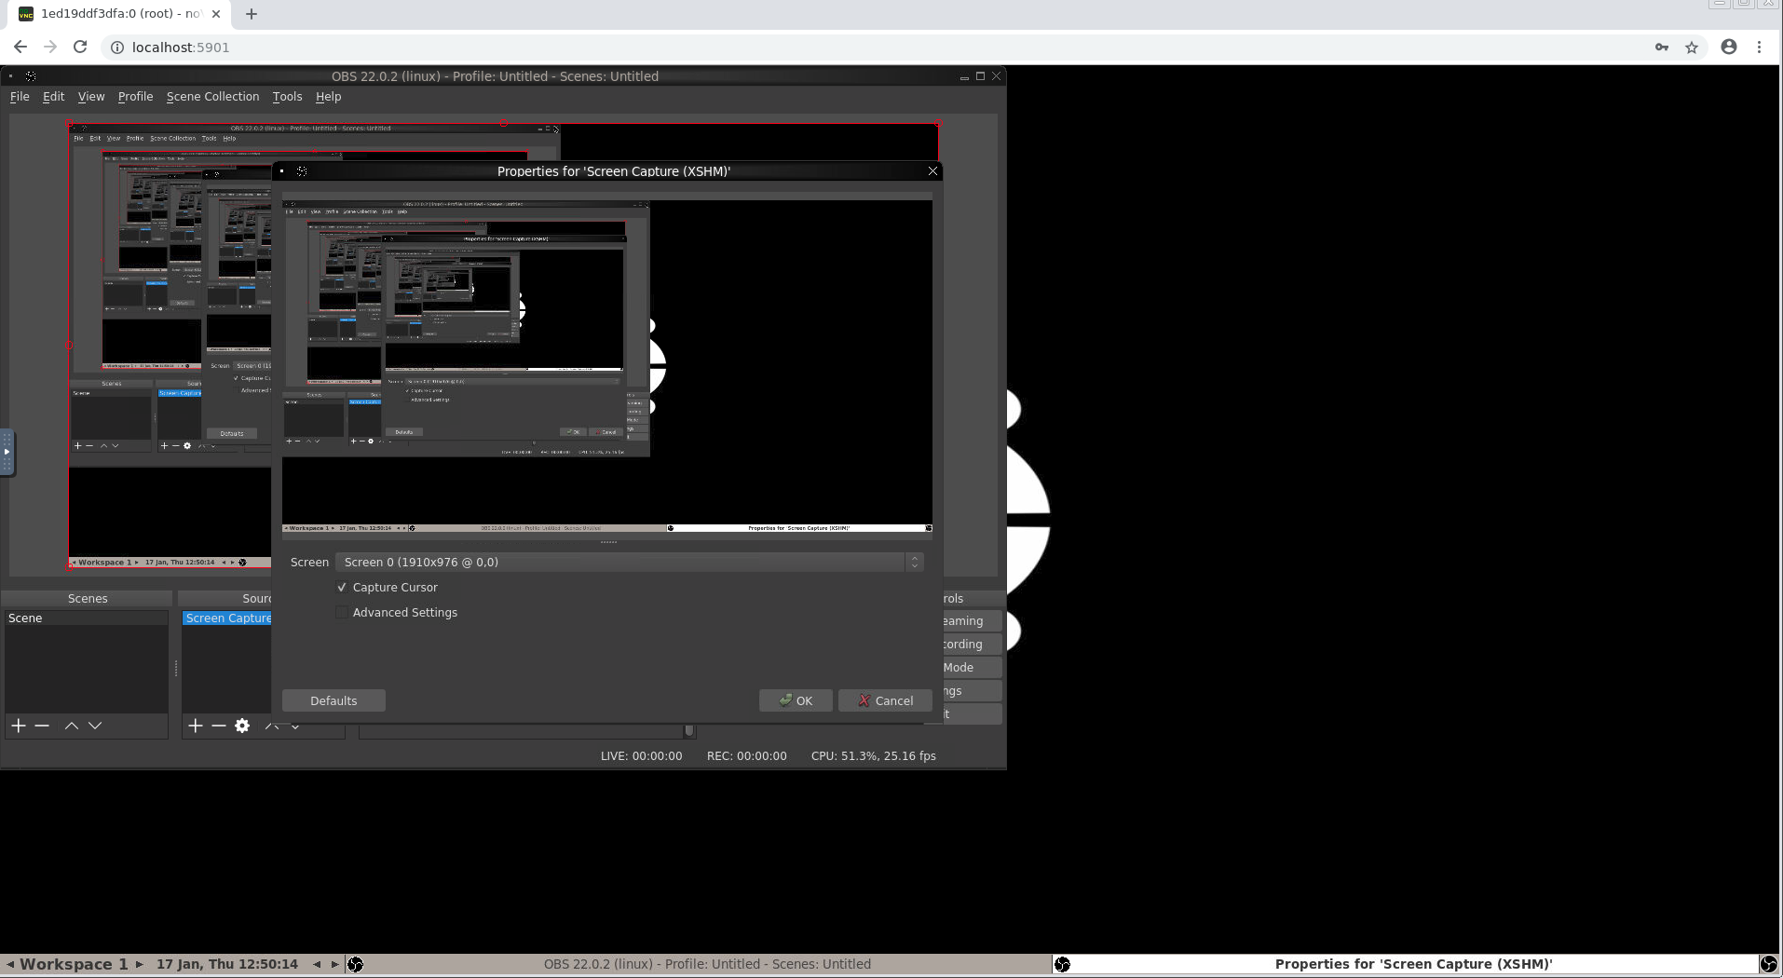Click the CPU usage status text
1783x978 pixels.
pos(873,756)
